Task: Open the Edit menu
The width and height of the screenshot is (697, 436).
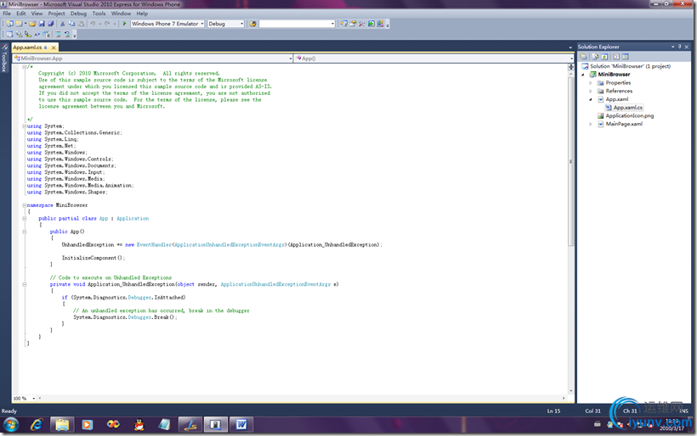Action: [21, 14]
